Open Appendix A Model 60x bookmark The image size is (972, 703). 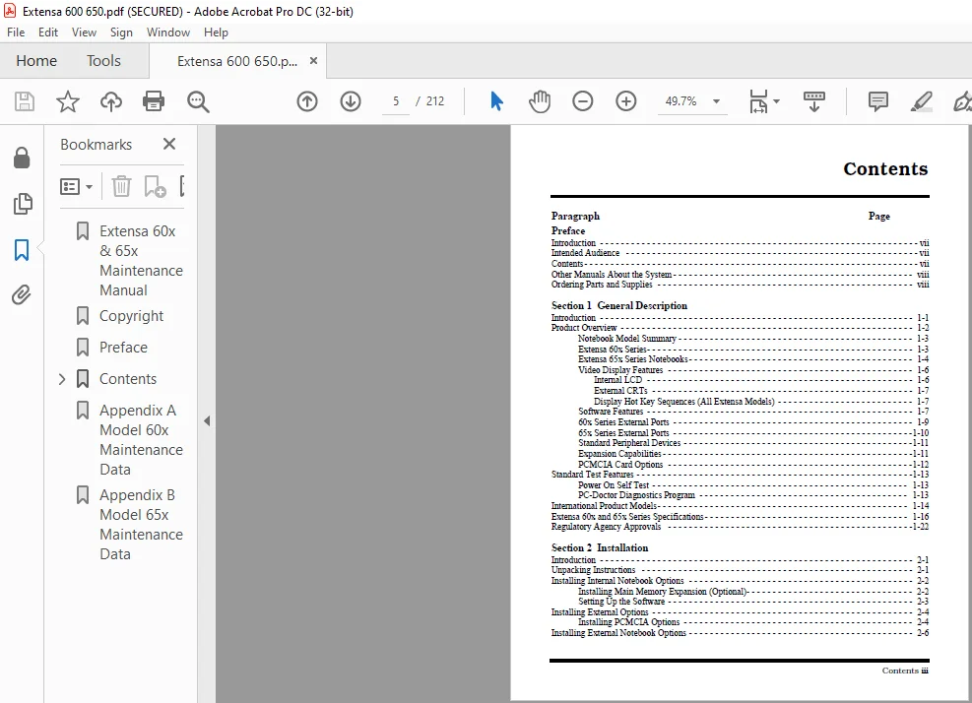point(141,439)
